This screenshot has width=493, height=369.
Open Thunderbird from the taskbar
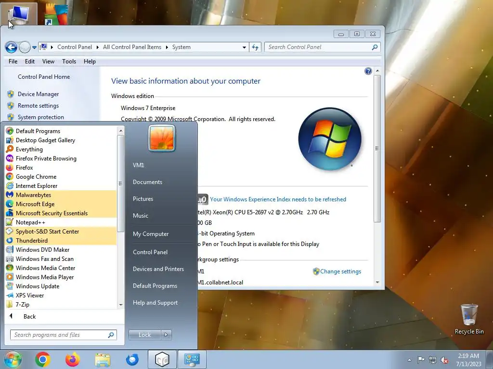132,359
